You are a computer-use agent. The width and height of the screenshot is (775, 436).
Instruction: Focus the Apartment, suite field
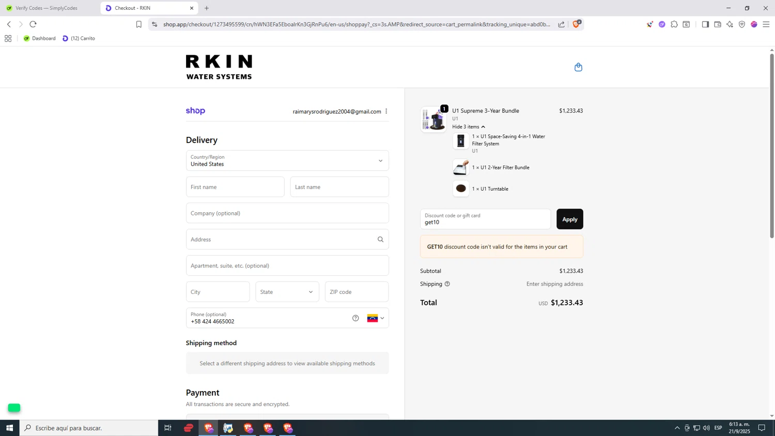coord(287,266)
